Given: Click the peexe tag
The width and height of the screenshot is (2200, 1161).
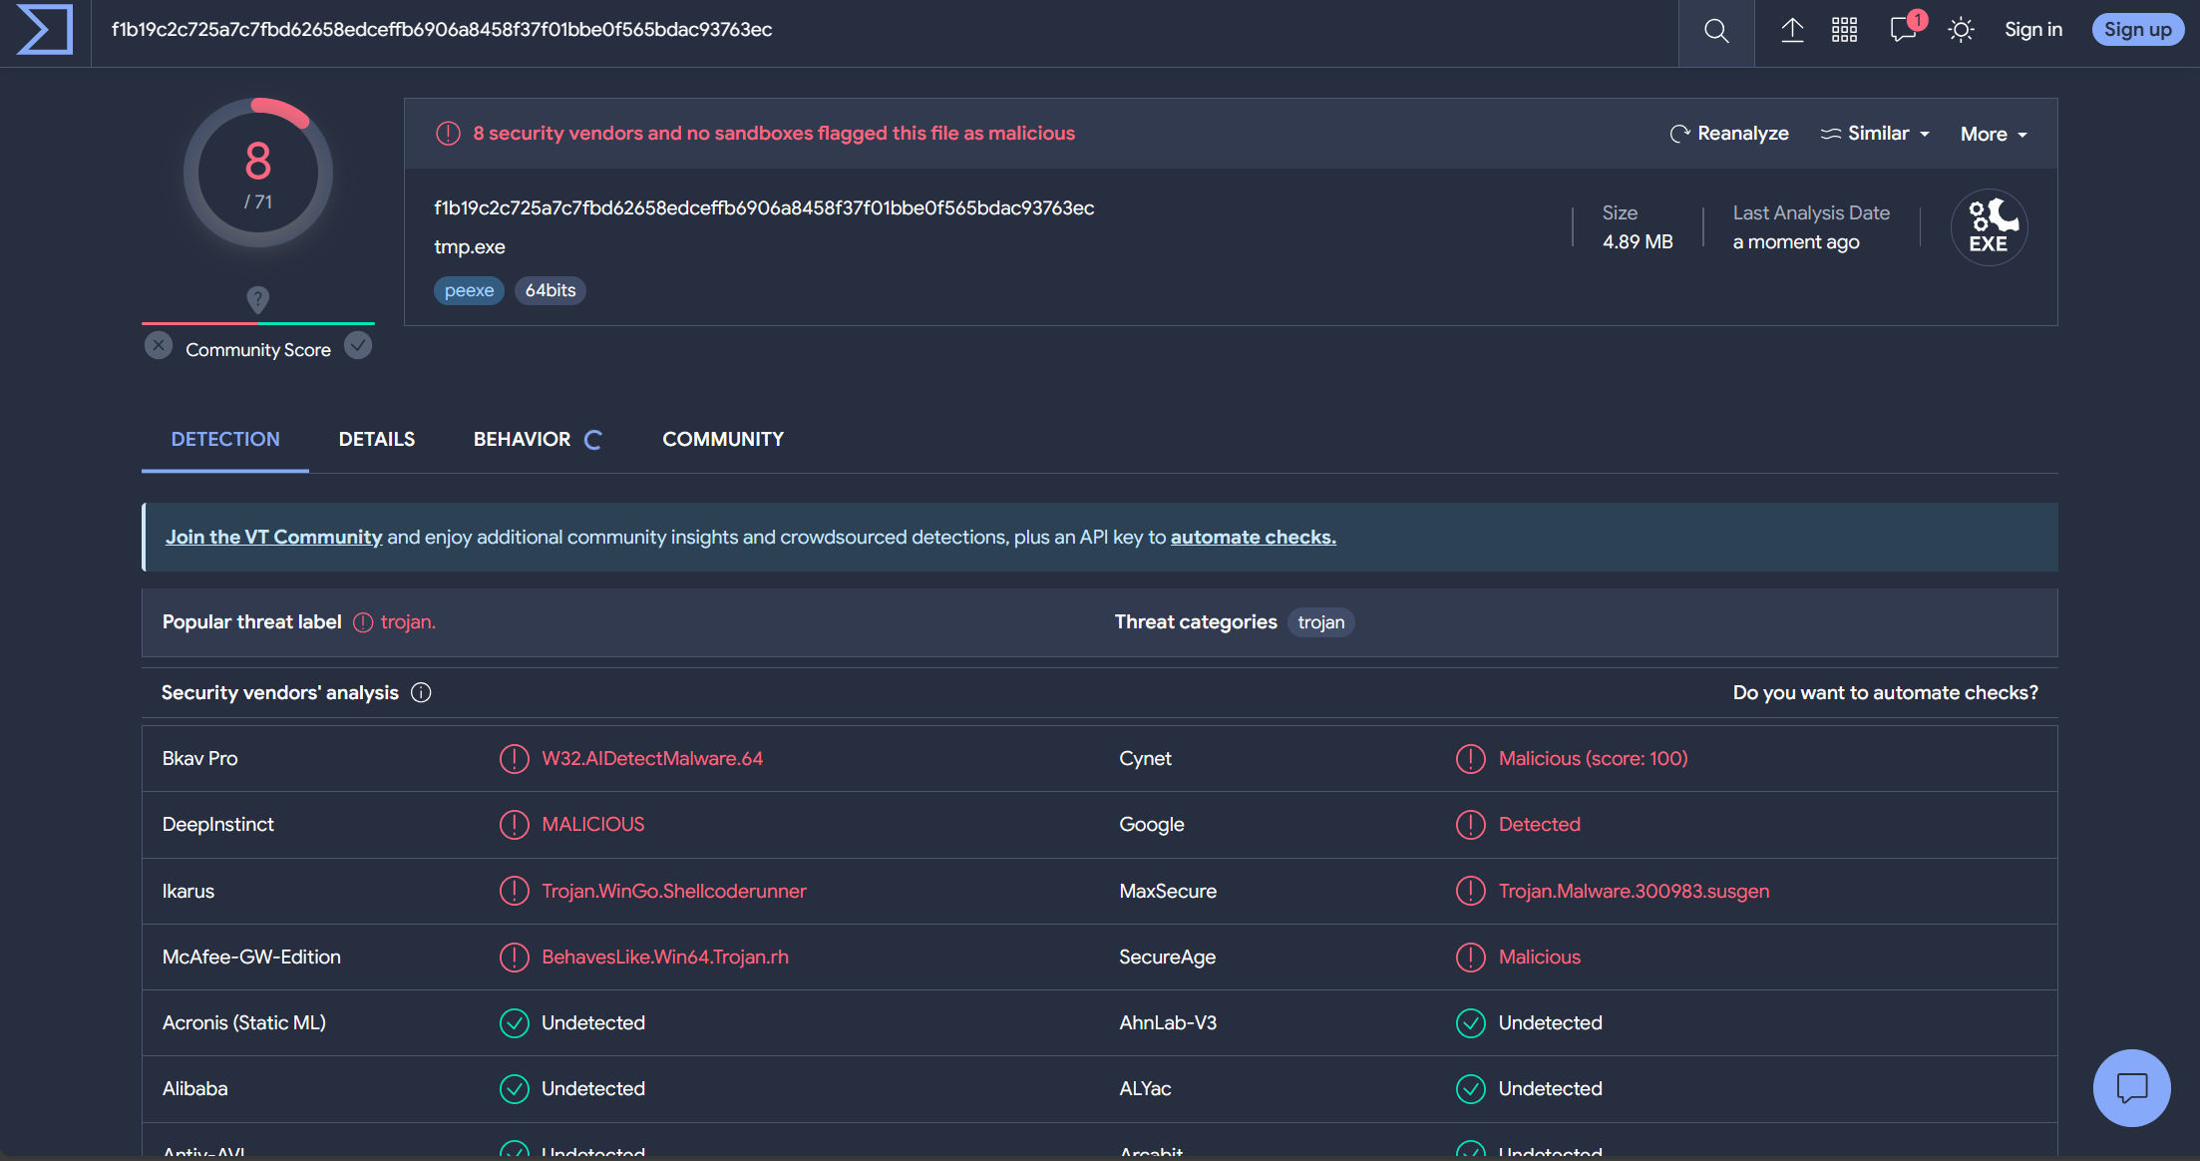Looking at the screenshot, I should (x=469, y=290).
